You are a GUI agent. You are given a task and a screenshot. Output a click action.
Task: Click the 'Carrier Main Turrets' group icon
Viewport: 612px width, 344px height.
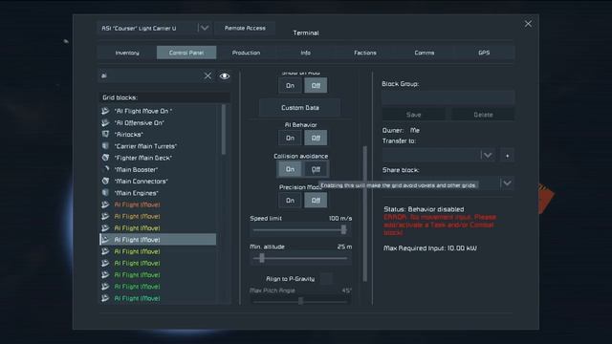pos(105,146)
